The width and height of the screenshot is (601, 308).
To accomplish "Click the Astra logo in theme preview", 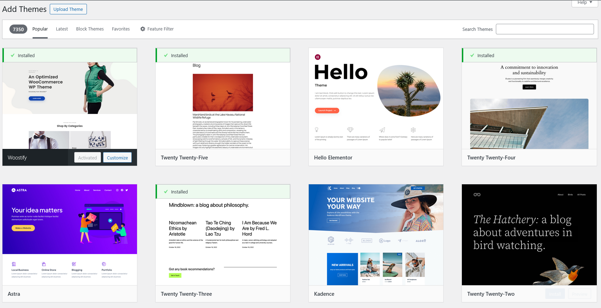I will pyautogui.click(x=19, y=190).
